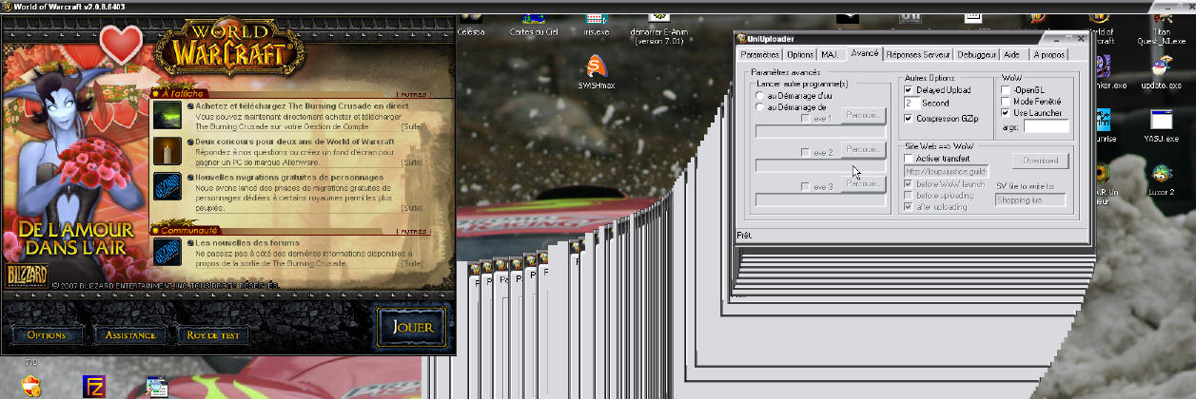Toggle the before WoW launch checkbox
The image size is (1196, 399).
pos(909,184)
